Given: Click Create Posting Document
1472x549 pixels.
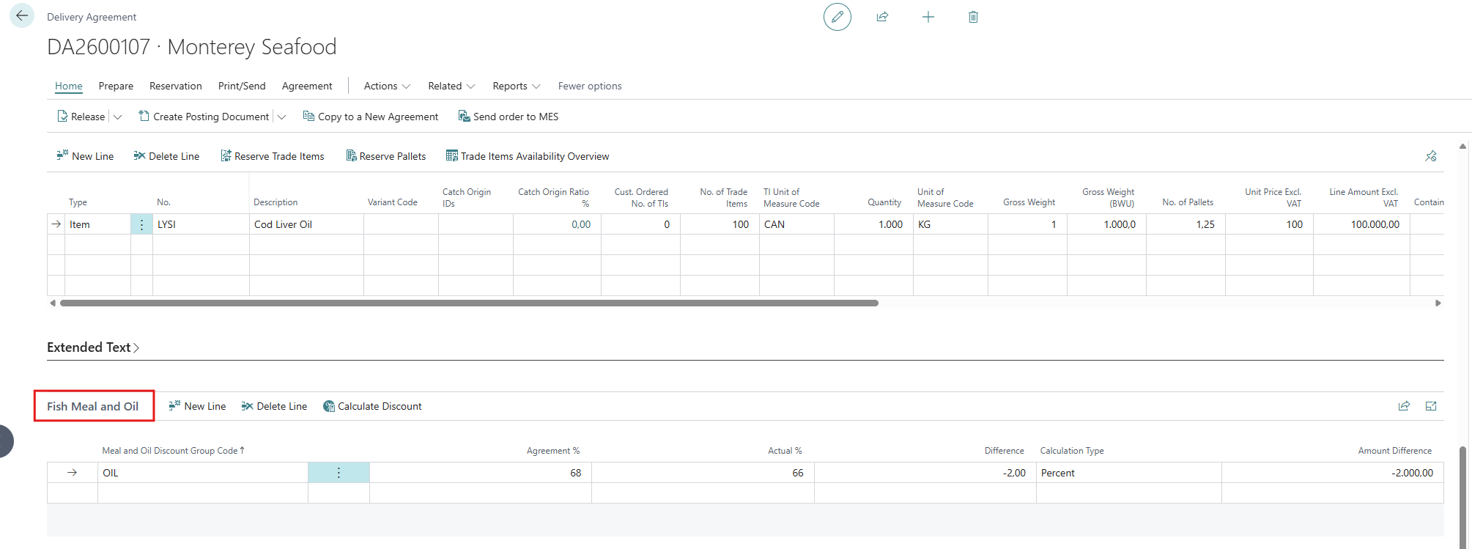Looking at the screenshot, I should [x=204, y=117].
